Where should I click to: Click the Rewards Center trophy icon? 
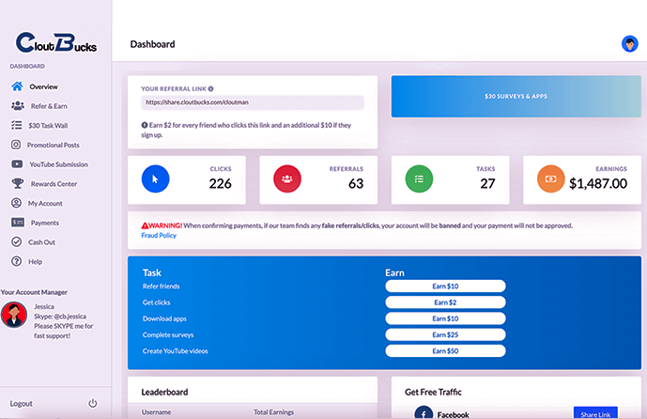click(17, 183)
